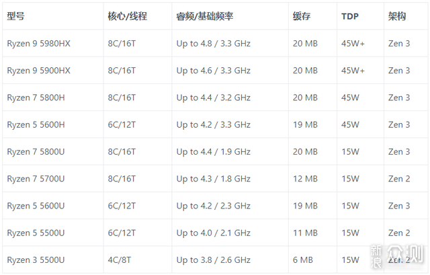
Task: Click the 新浪众测 watermark logo
Action: click(398, 253)
